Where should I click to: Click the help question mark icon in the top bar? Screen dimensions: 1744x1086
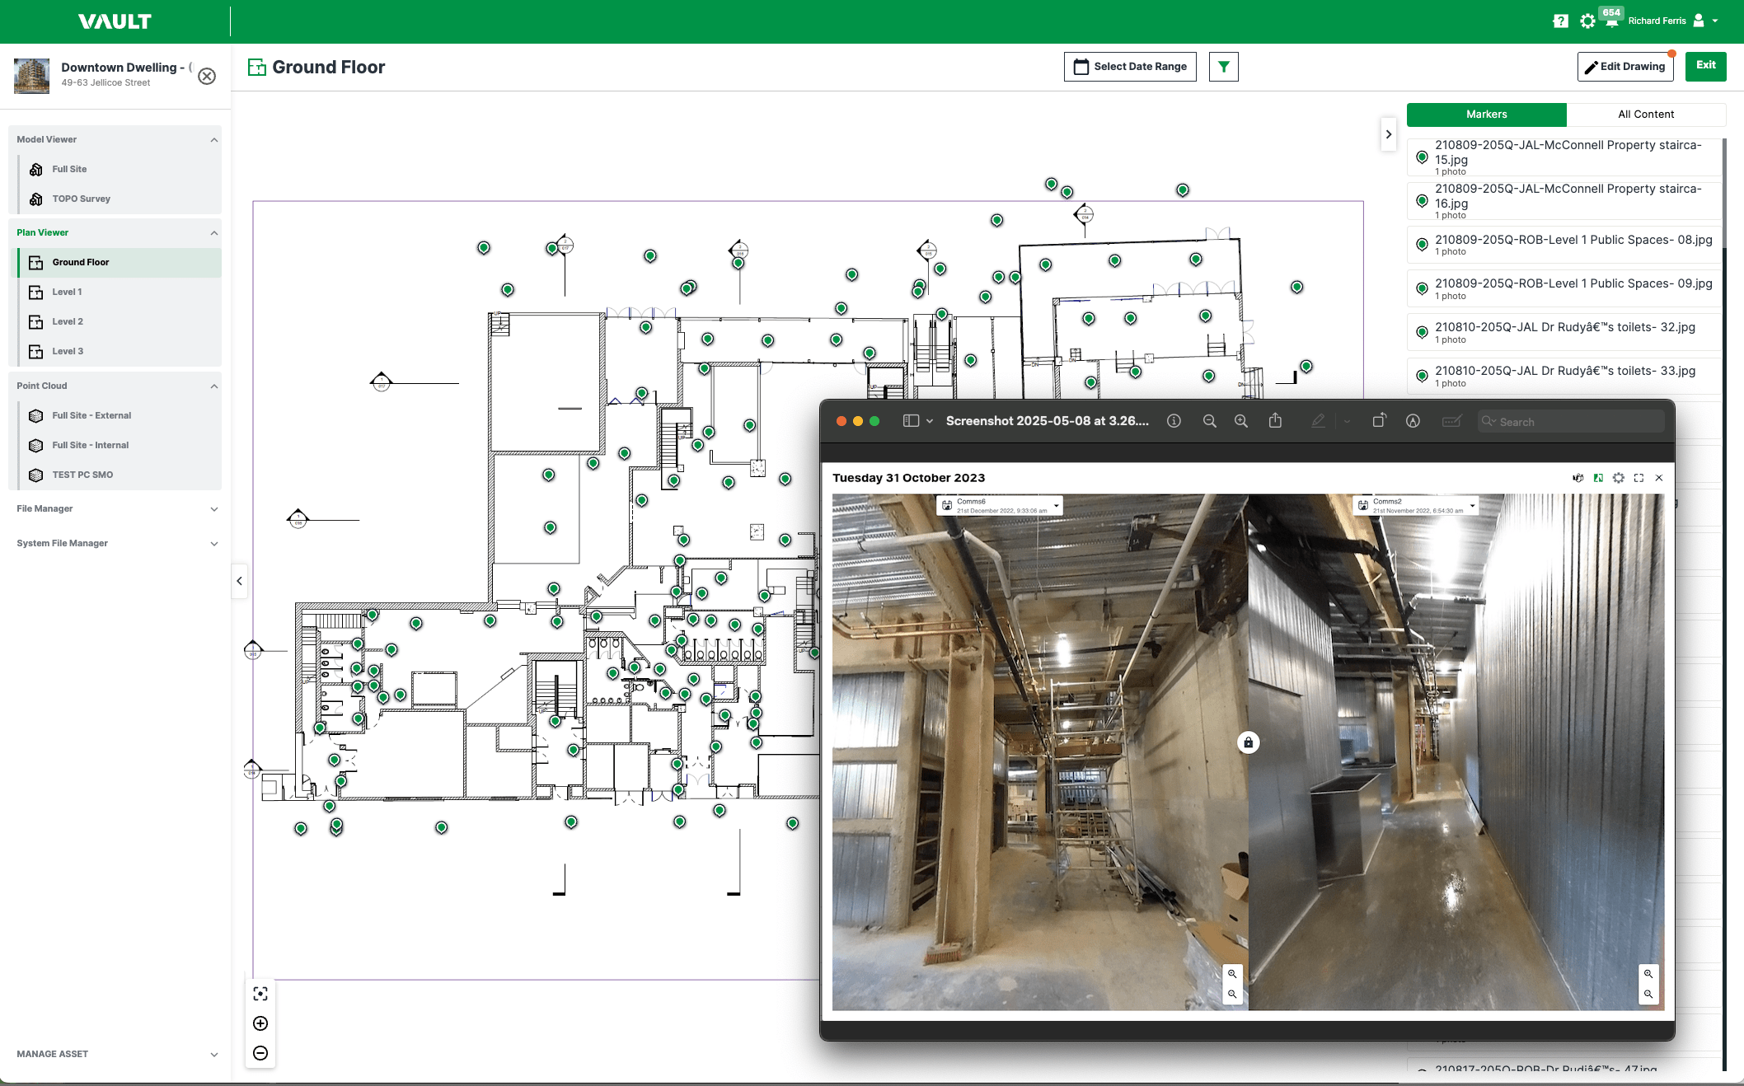click(1561, 21)
